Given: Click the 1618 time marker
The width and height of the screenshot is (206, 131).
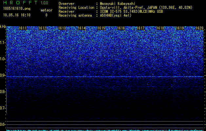Looking at the screenshot, I should 160,28.
